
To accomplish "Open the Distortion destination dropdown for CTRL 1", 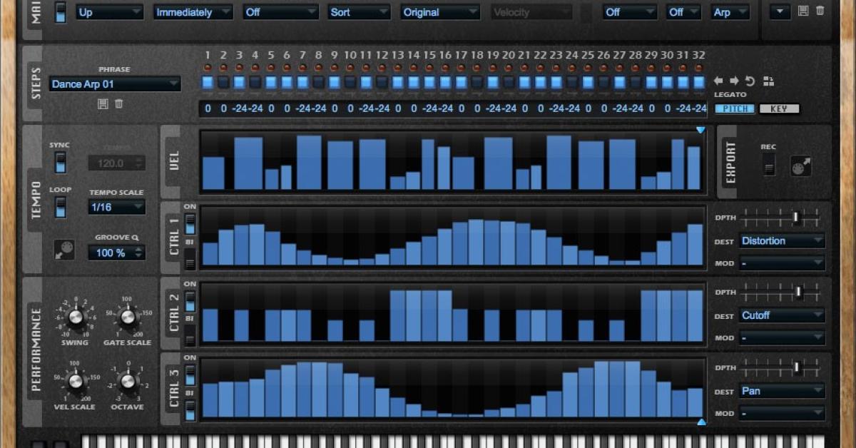I will pos(782,241).
